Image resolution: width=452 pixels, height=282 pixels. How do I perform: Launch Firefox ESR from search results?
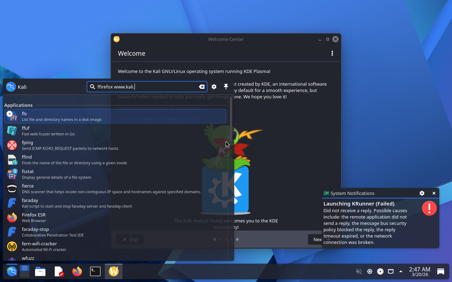34,217
